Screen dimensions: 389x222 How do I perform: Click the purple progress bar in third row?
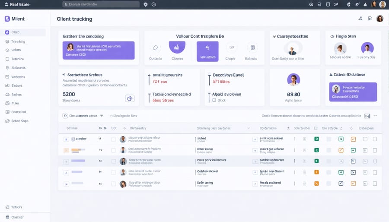pos(78,161)
